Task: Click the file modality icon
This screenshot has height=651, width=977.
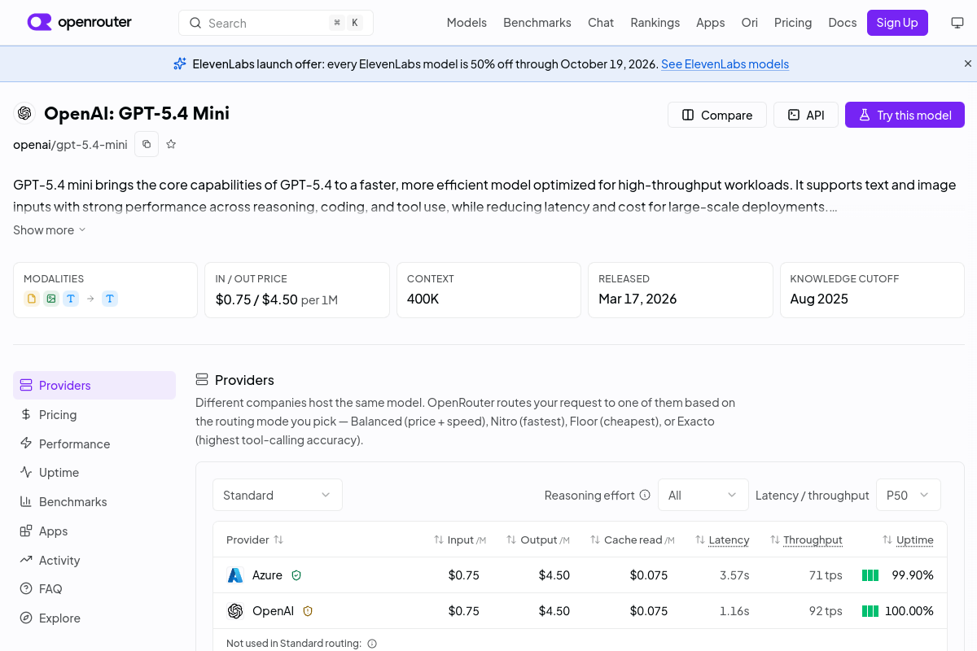Action: [32, 299]
